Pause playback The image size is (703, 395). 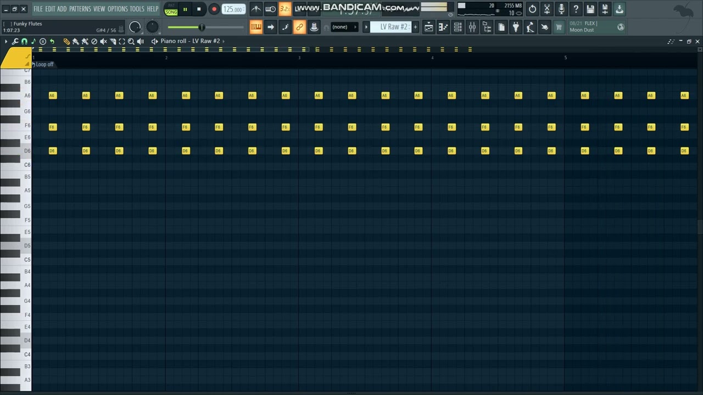(185, 9)
